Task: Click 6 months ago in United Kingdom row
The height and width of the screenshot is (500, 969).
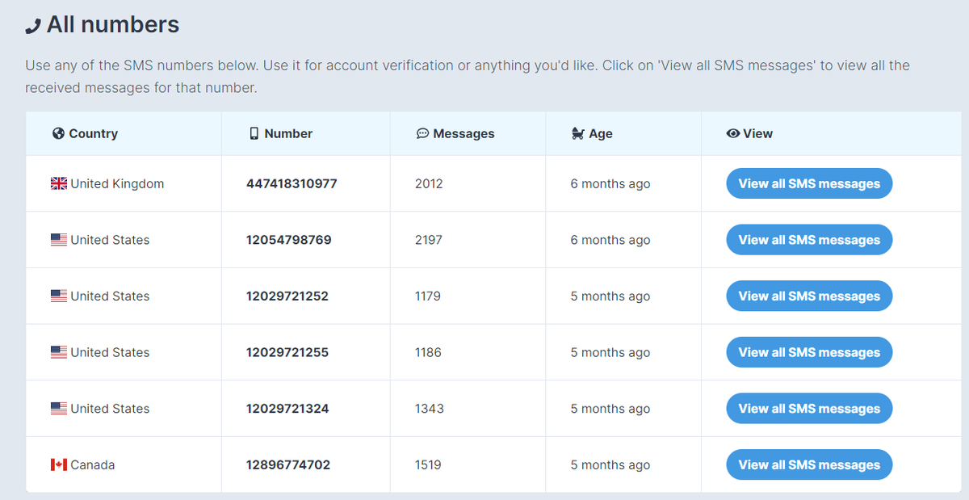Action: (610, 183)
